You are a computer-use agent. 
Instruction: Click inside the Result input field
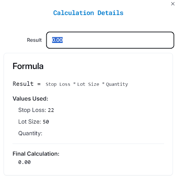pyautogui.click(x=110, y=40)
